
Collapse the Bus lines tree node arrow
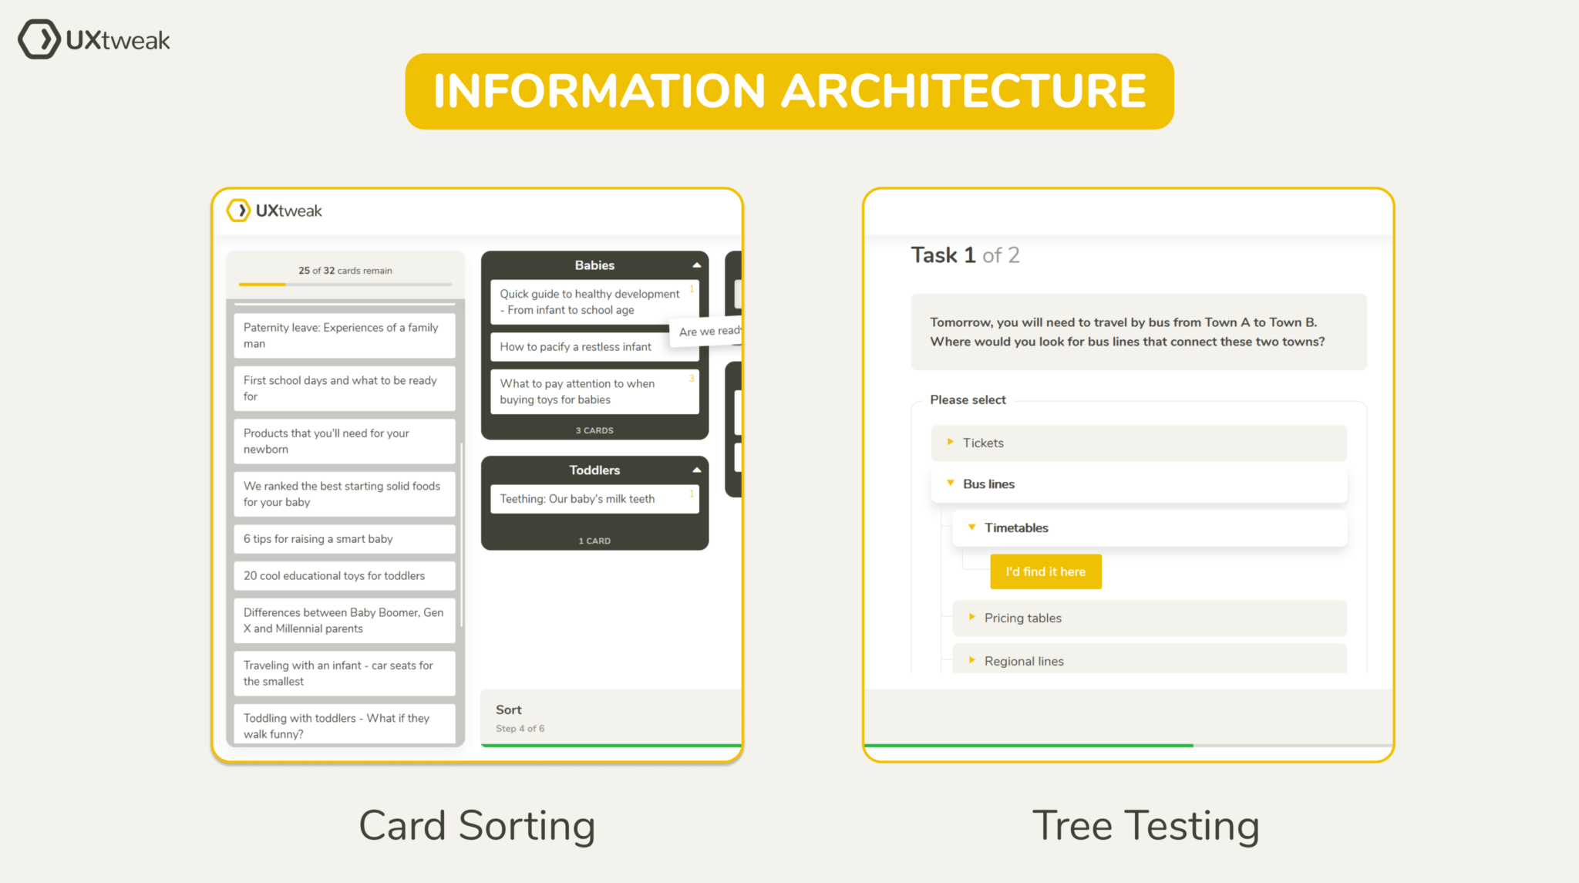click(950, 483)
